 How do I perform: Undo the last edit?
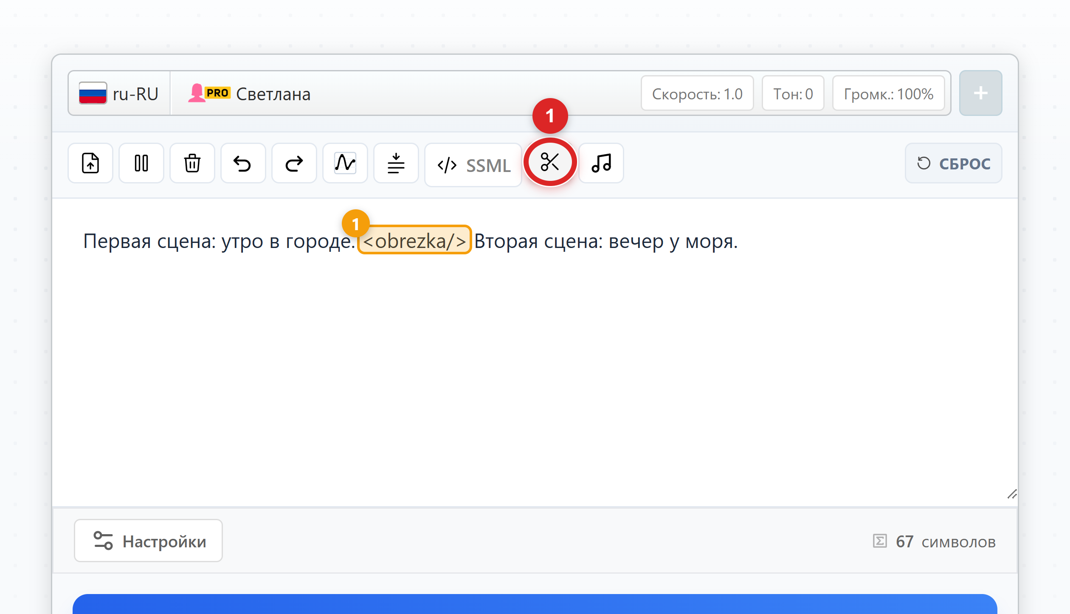243,163
